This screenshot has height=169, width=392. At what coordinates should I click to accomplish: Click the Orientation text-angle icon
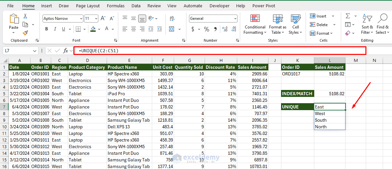pos(151,18)
